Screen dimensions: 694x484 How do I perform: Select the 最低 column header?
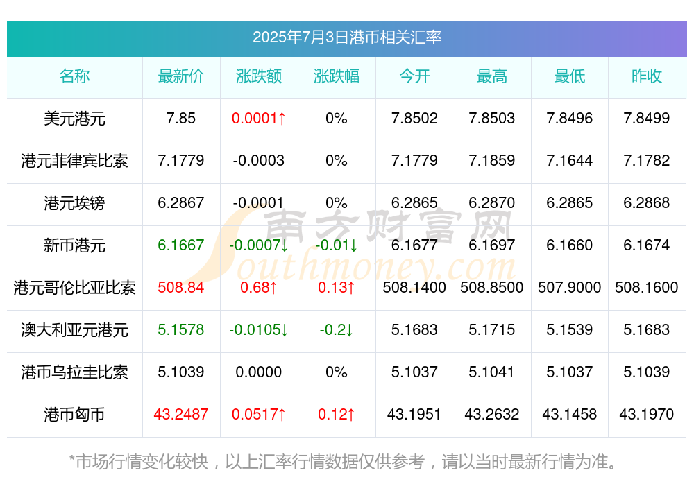(570, 76)
